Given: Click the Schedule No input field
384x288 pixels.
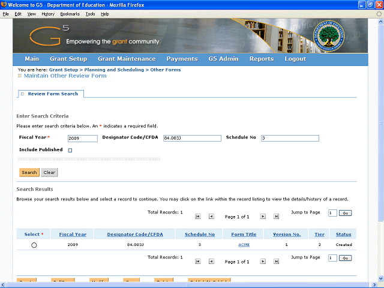Looking at the screenshot, I should tap(290, 138).
